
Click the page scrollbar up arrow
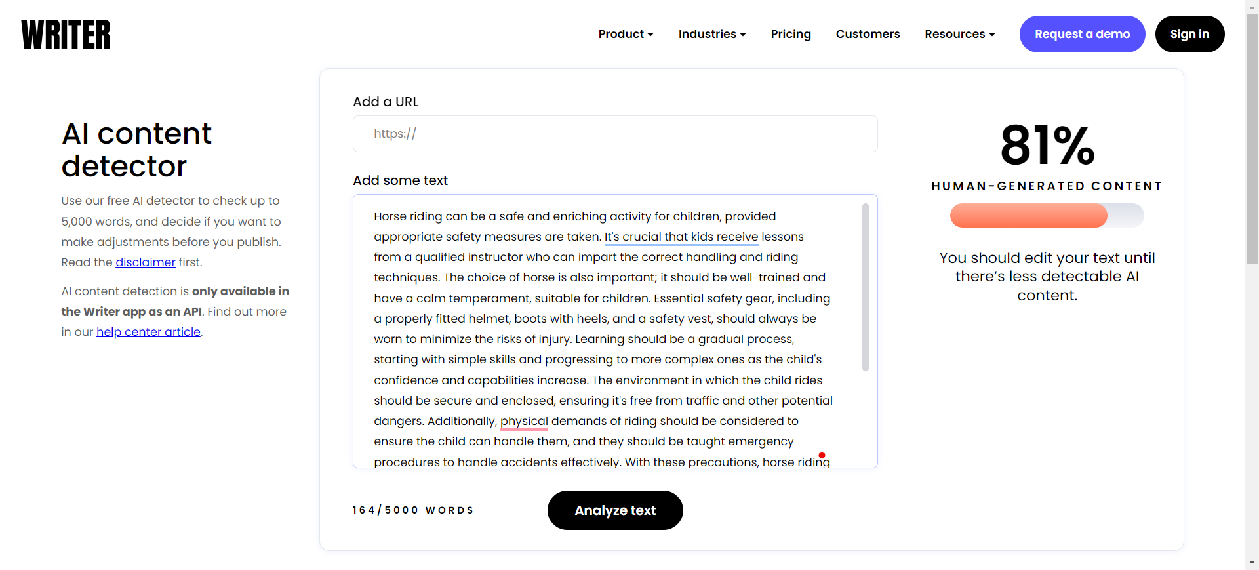(1252, 5)
